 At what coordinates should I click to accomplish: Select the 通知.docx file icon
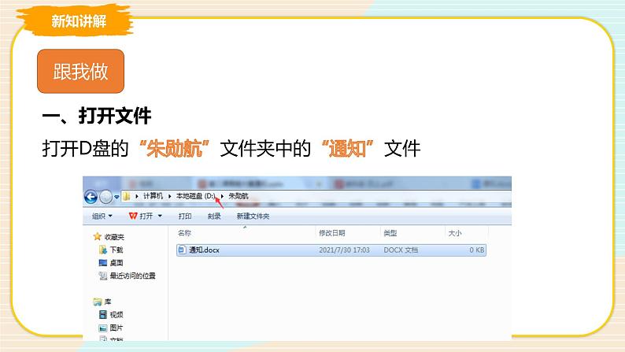[x=183, y=250]
